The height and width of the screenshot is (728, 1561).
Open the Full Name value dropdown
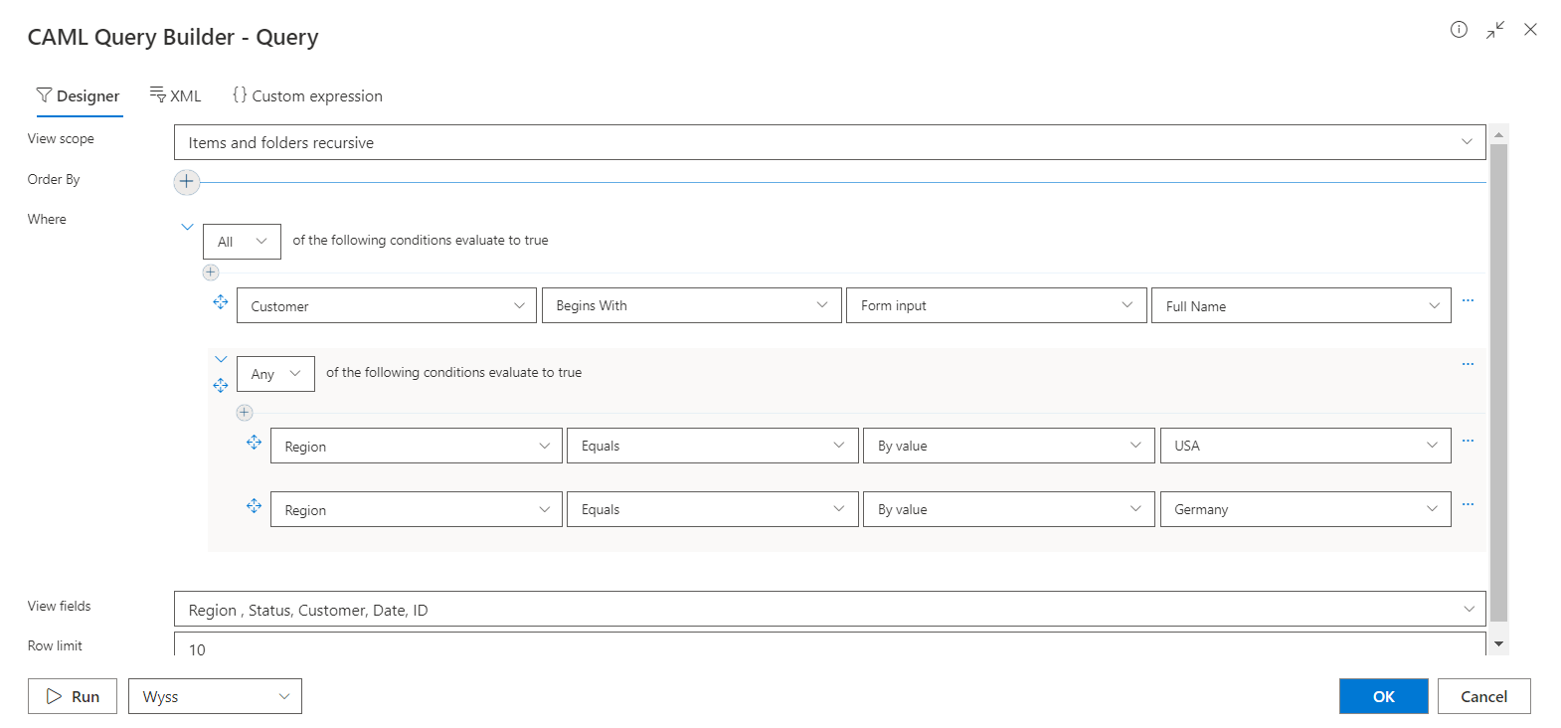point(1301,305)
